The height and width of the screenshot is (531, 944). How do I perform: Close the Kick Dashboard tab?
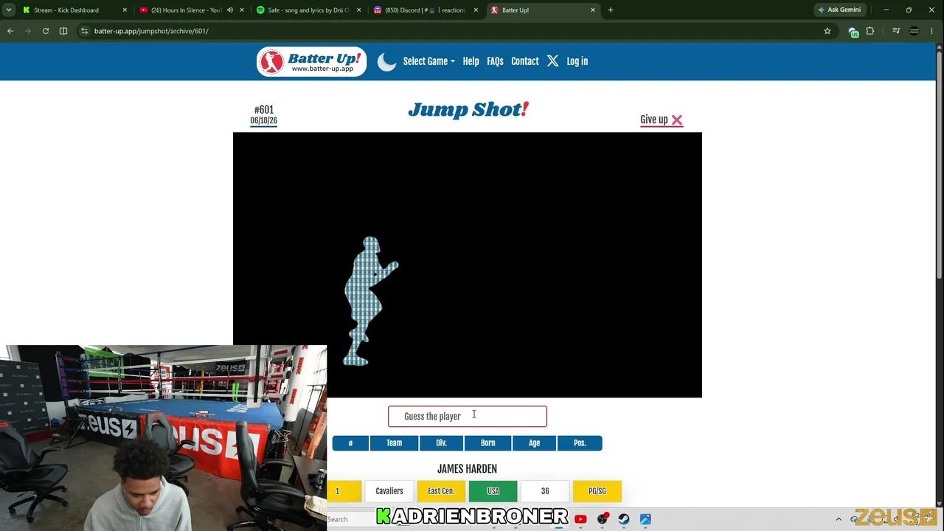click(124, 10)
